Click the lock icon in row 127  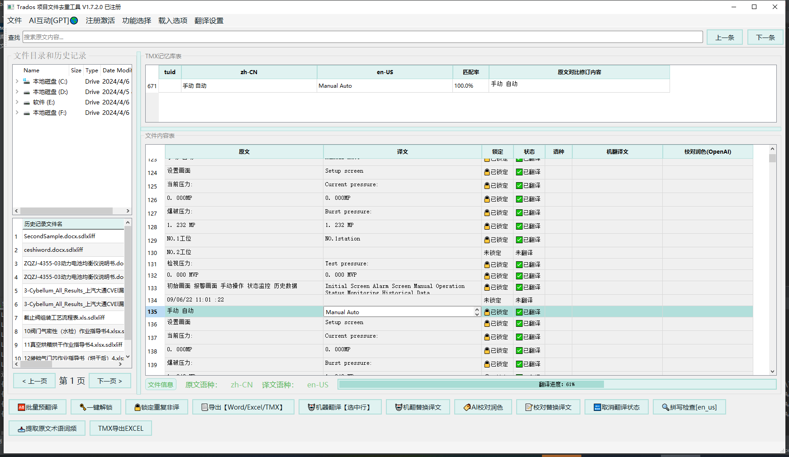pos(487,212)
